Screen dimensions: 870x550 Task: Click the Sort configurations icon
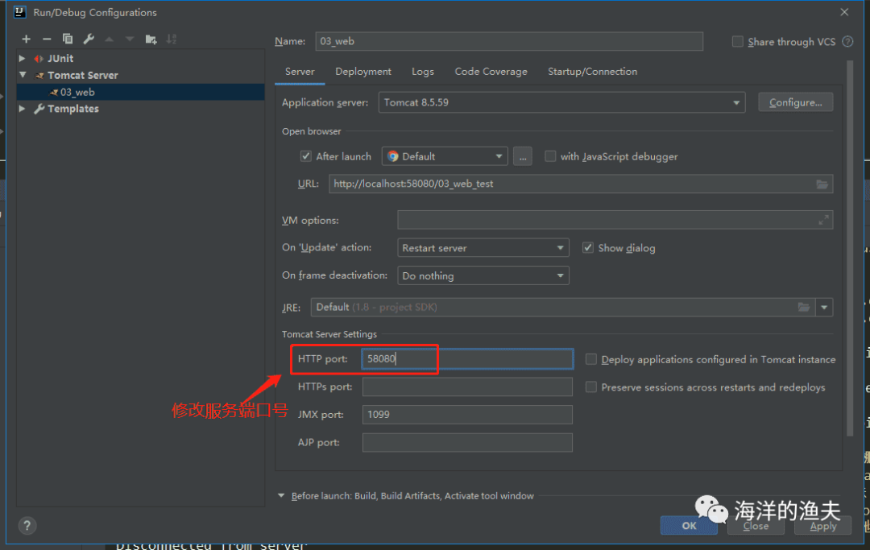(172, 39)
